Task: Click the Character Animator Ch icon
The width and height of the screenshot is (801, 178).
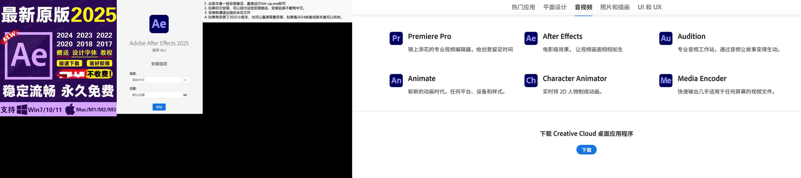Action: click(531, 81)
